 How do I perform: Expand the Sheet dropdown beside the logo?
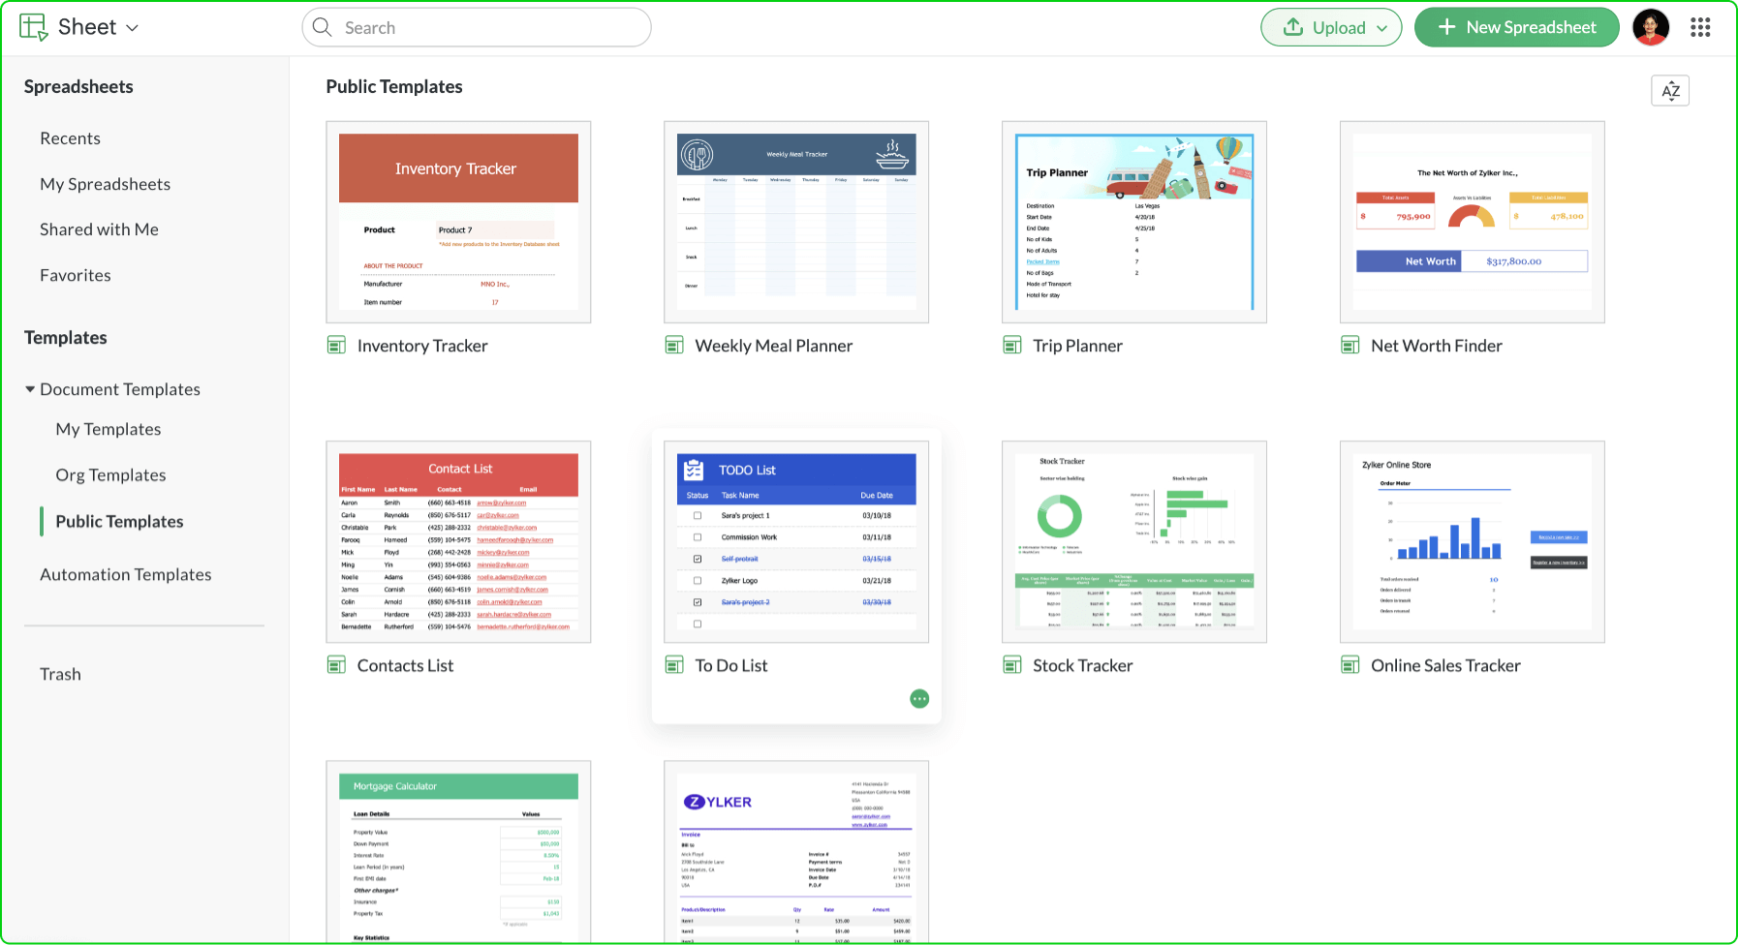(134, 27)
